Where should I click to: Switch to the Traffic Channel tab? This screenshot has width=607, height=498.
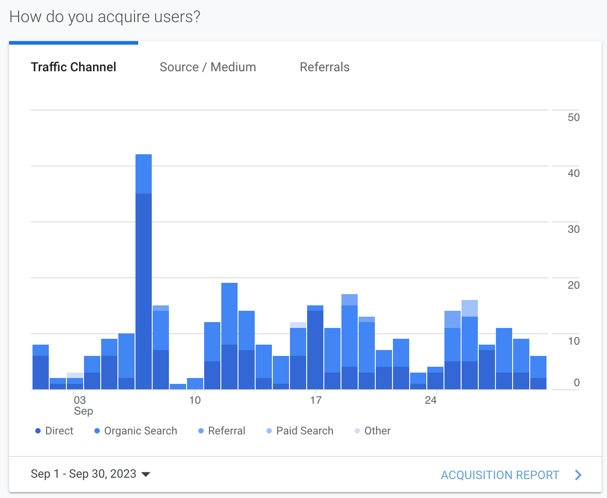pos(73,67)
